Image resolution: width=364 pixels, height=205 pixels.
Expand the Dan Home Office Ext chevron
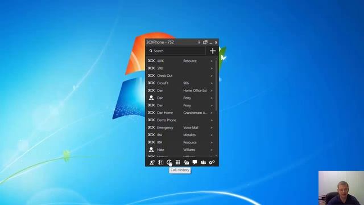[212, 91]
